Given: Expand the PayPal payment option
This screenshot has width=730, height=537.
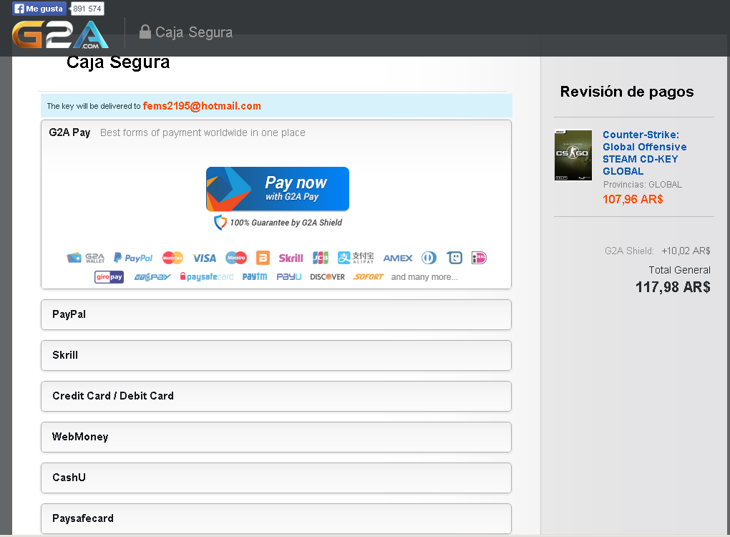Looking at the screenshot, I should click(x=276, y=315).
